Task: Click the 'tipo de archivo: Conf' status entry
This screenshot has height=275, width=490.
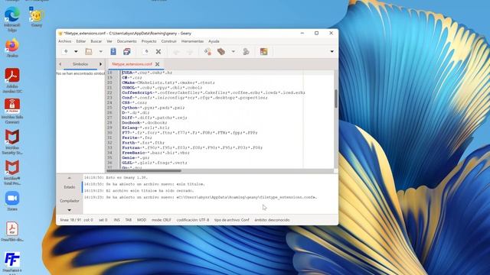Action: point(231,220)
